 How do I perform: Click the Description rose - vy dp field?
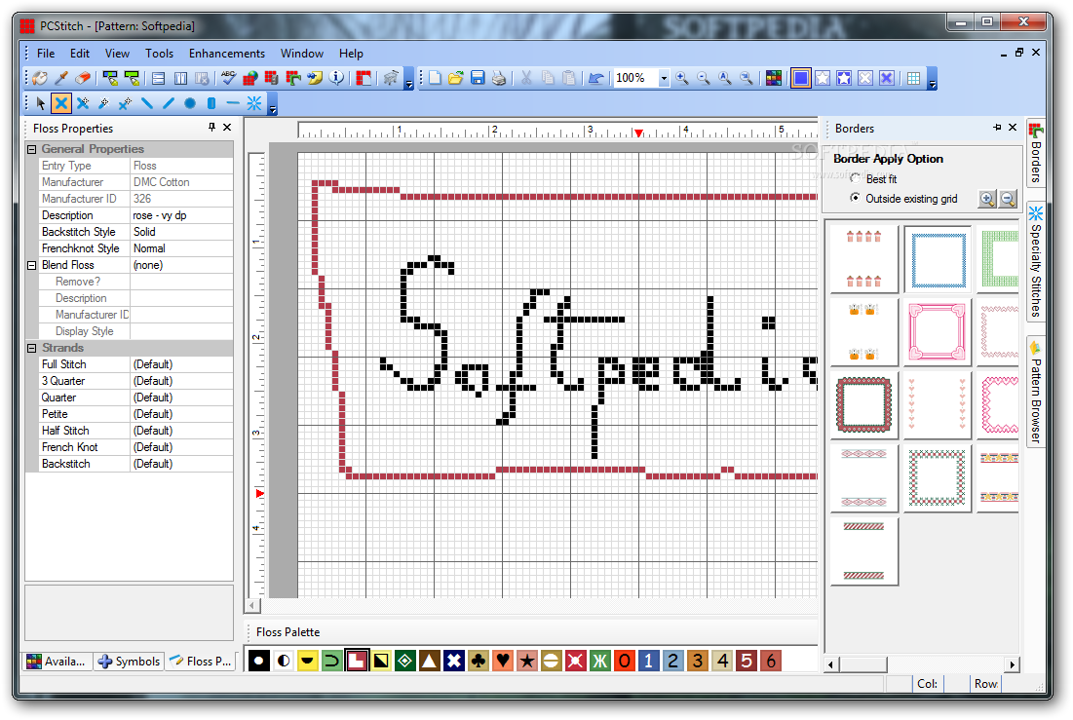point(181,215)
